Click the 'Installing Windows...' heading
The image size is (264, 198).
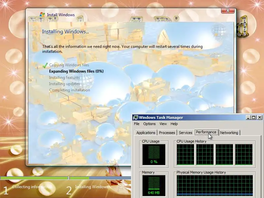[x=65, y=31]
